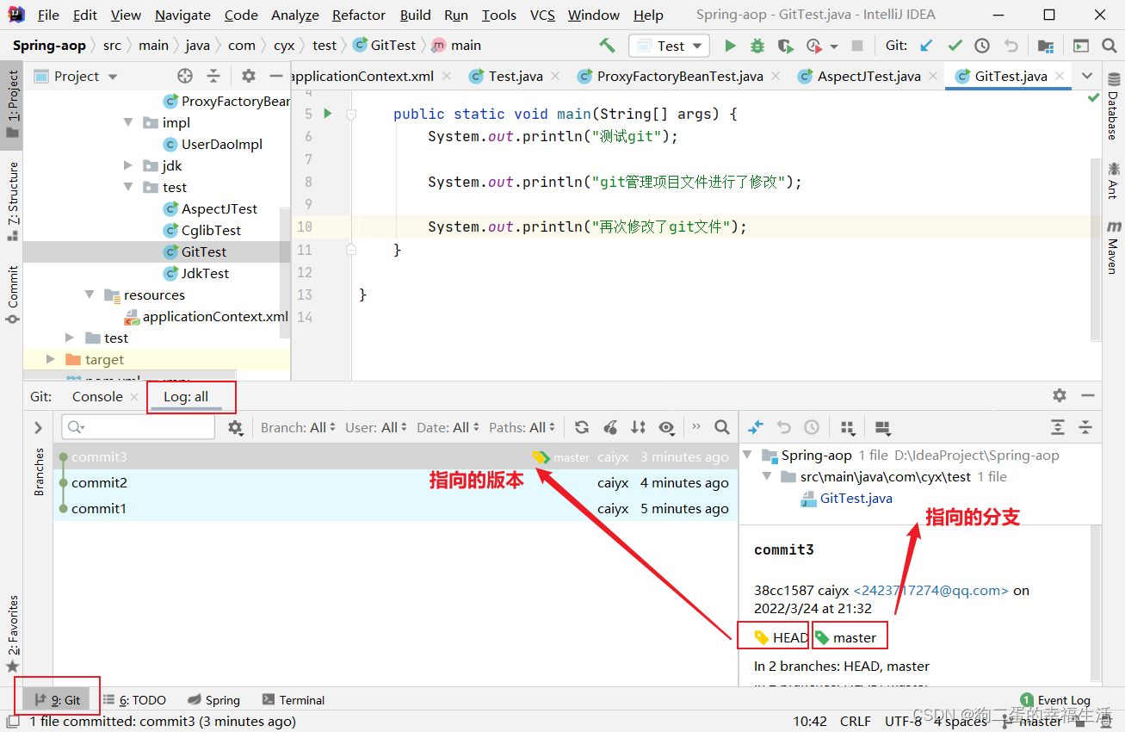This screenshot has width=1125, height=732.
Task: Expand the Branches side panel arrow
Action: [x=38, y=427]
